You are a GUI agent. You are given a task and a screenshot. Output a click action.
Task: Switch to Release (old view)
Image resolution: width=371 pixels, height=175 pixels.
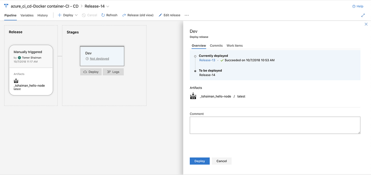(138, 15)
